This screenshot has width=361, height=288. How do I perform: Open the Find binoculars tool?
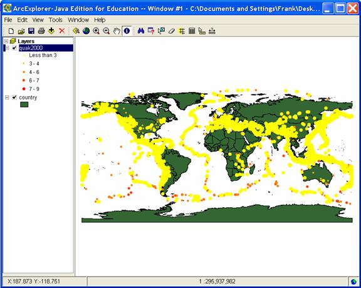tap(140, 31)
